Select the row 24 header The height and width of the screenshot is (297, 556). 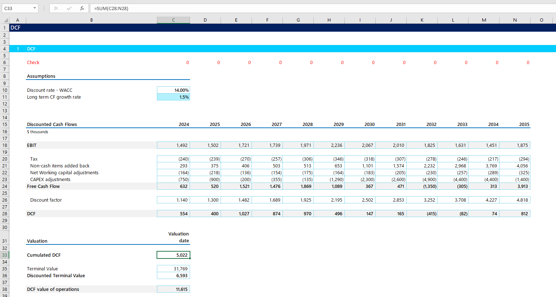pos(5,186)
